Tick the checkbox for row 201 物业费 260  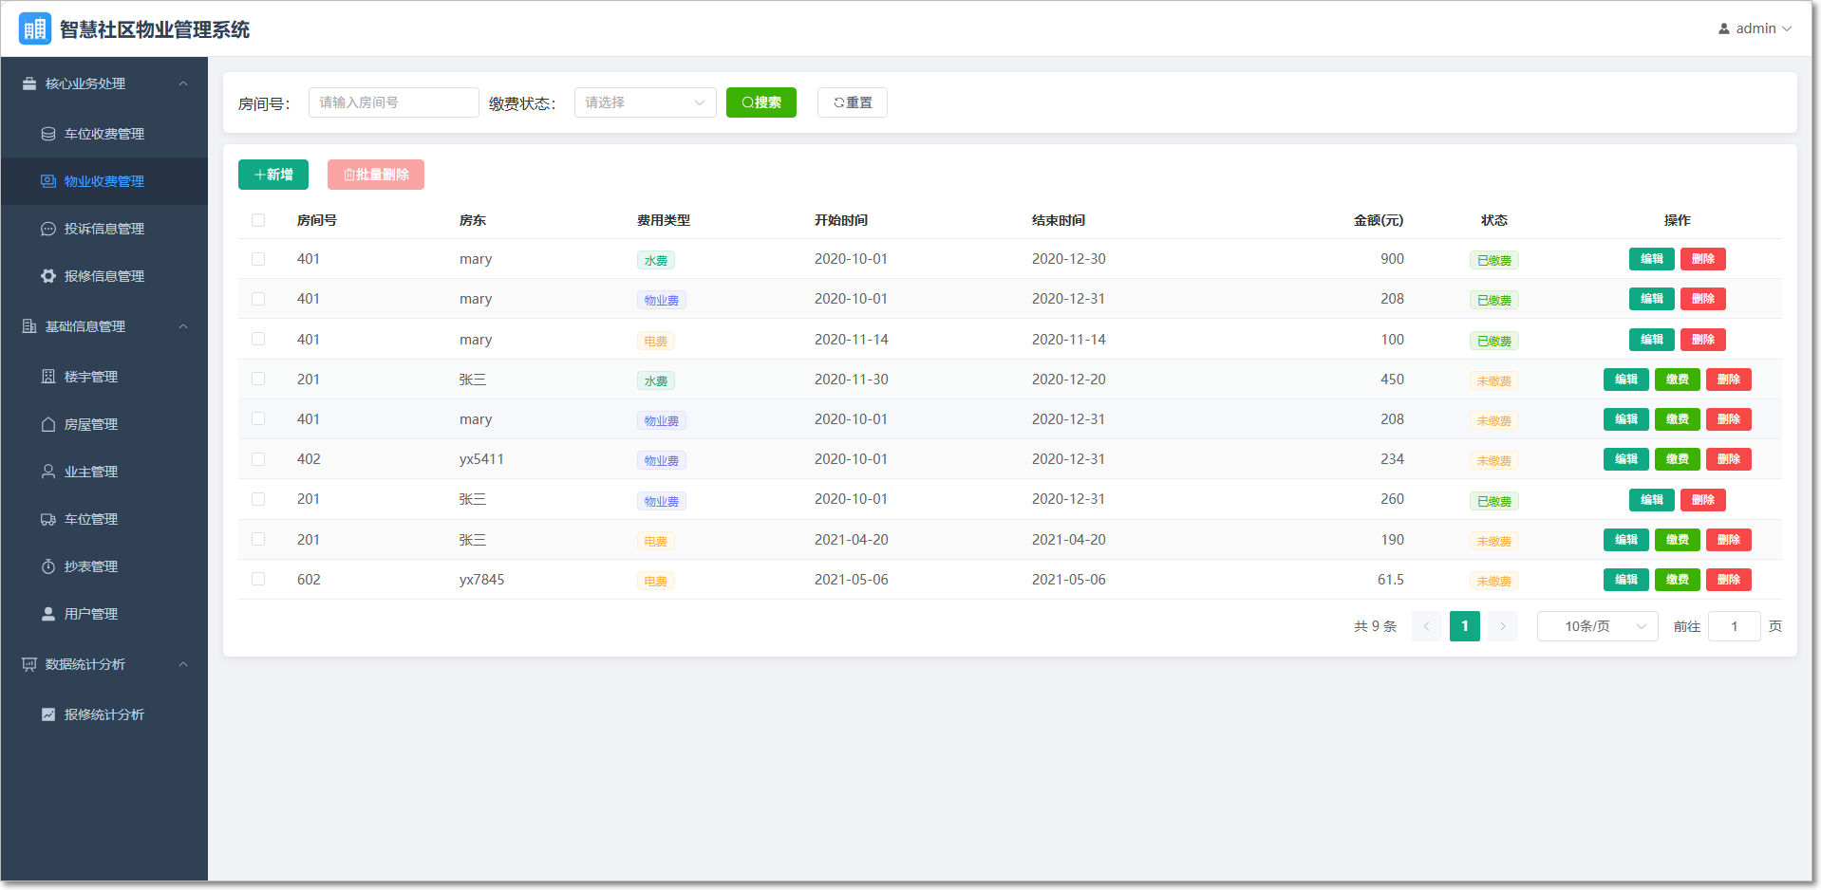click(258, 499)
